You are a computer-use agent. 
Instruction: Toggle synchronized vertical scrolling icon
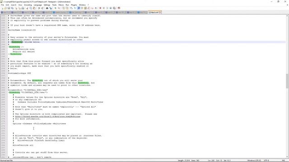click(63, 8)
